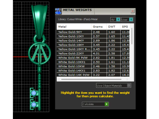Image resolution: width=159 pixels, height=119 pixels.
Task: Click the right scroll arrow below table
Action: 127,79
